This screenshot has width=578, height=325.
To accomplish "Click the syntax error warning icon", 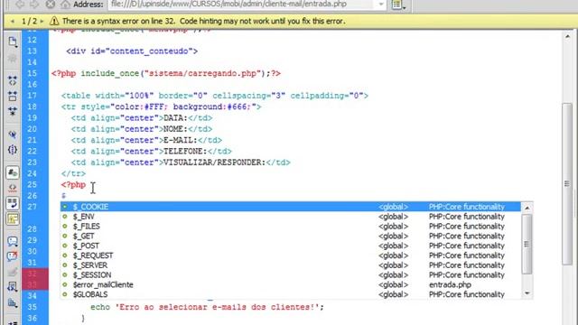I will (x=54, y=21).
